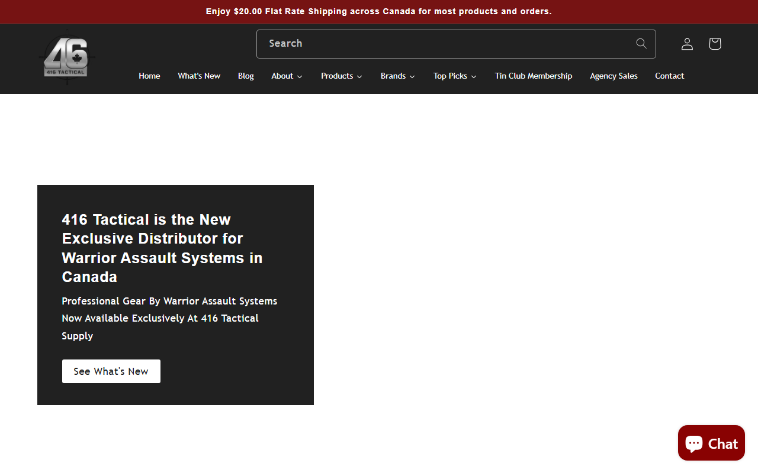Viewport: 758px width, 473px height.
Task: Click the Professional Gear By Warrior subtext
Action: click(169, 318)
